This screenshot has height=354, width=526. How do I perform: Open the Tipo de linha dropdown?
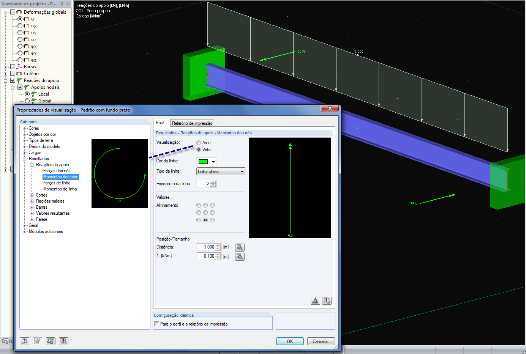[x=221, y=171]
